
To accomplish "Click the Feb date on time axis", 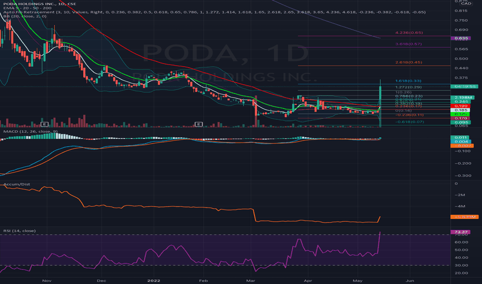I will coord(203,280).
